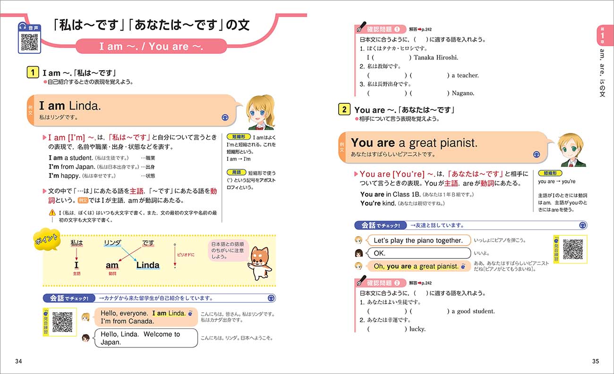
Task: Click page number 34
Action: tap(18, 362)
